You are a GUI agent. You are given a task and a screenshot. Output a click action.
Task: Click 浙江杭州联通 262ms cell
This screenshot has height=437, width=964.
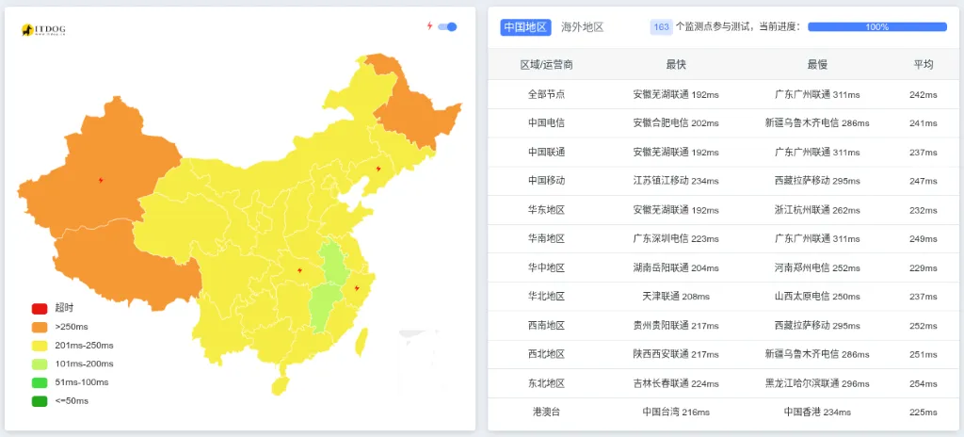(817, 210)
